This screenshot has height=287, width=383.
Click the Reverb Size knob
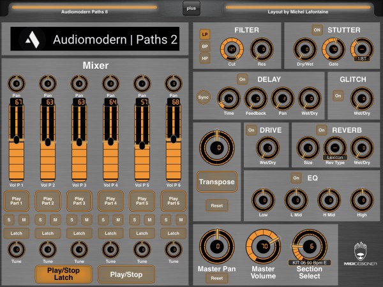click(x=308, y=148)
